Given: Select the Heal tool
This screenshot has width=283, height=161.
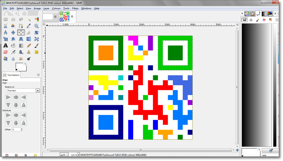Looking at the screenshot, I should click(36, 52).
